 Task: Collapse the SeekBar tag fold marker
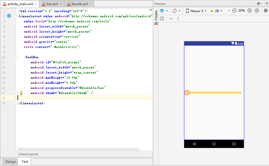(x=16, y=57)
